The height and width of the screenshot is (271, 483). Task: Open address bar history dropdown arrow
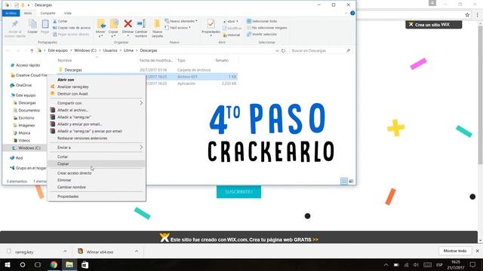277,50
